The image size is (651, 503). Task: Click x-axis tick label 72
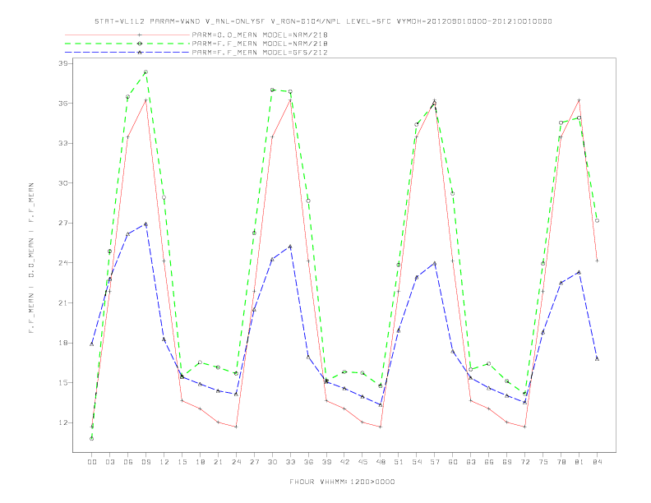(x=524, y=462)
